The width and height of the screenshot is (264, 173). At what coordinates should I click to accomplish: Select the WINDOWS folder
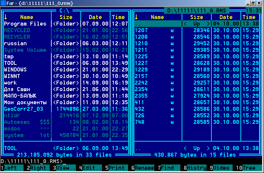tap(66, 70)
